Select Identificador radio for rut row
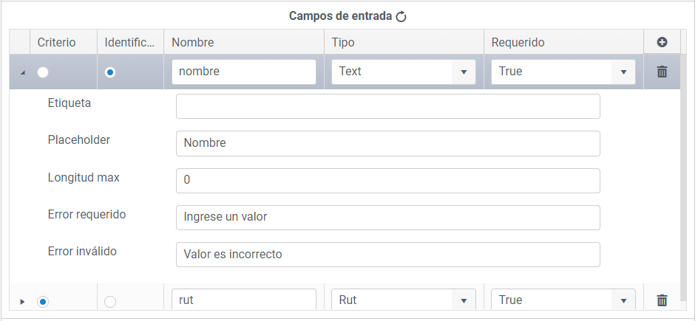This screenshot has width=698, height=321. [x=110, y=302]
